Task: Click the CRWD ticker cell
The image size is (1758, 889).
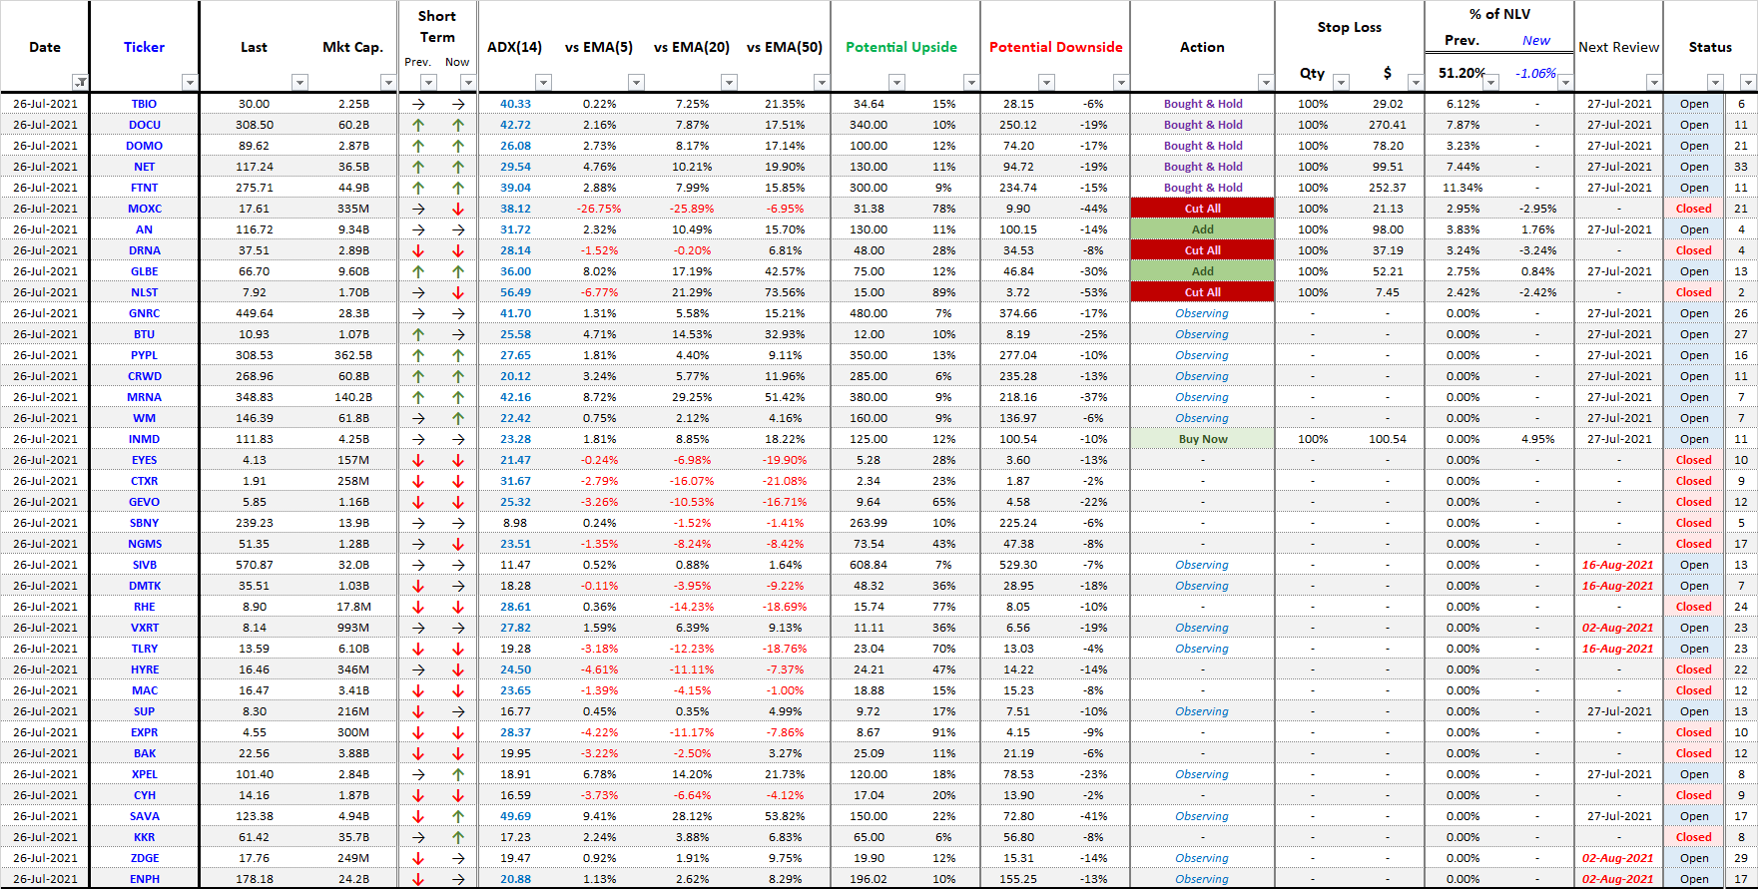Action: pos(144,376)
